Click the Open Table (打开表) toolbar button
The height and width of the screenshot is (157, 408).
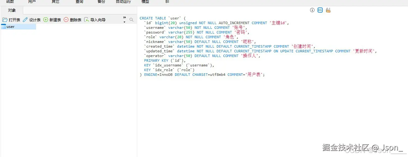click(11, 20)
